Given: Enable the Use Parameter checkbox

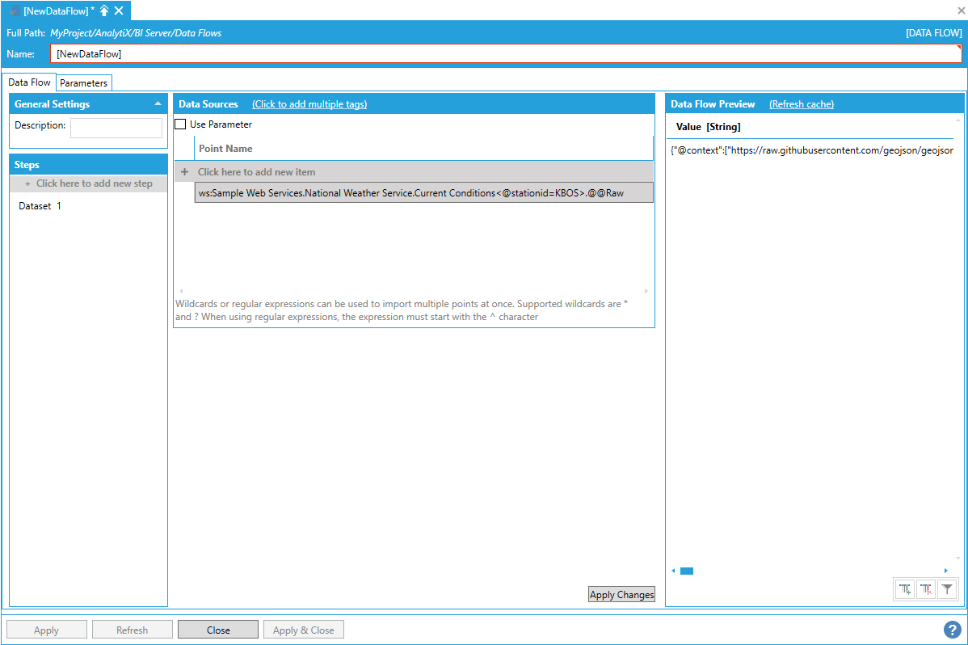Looking at the screenshot, I should 181,124.
